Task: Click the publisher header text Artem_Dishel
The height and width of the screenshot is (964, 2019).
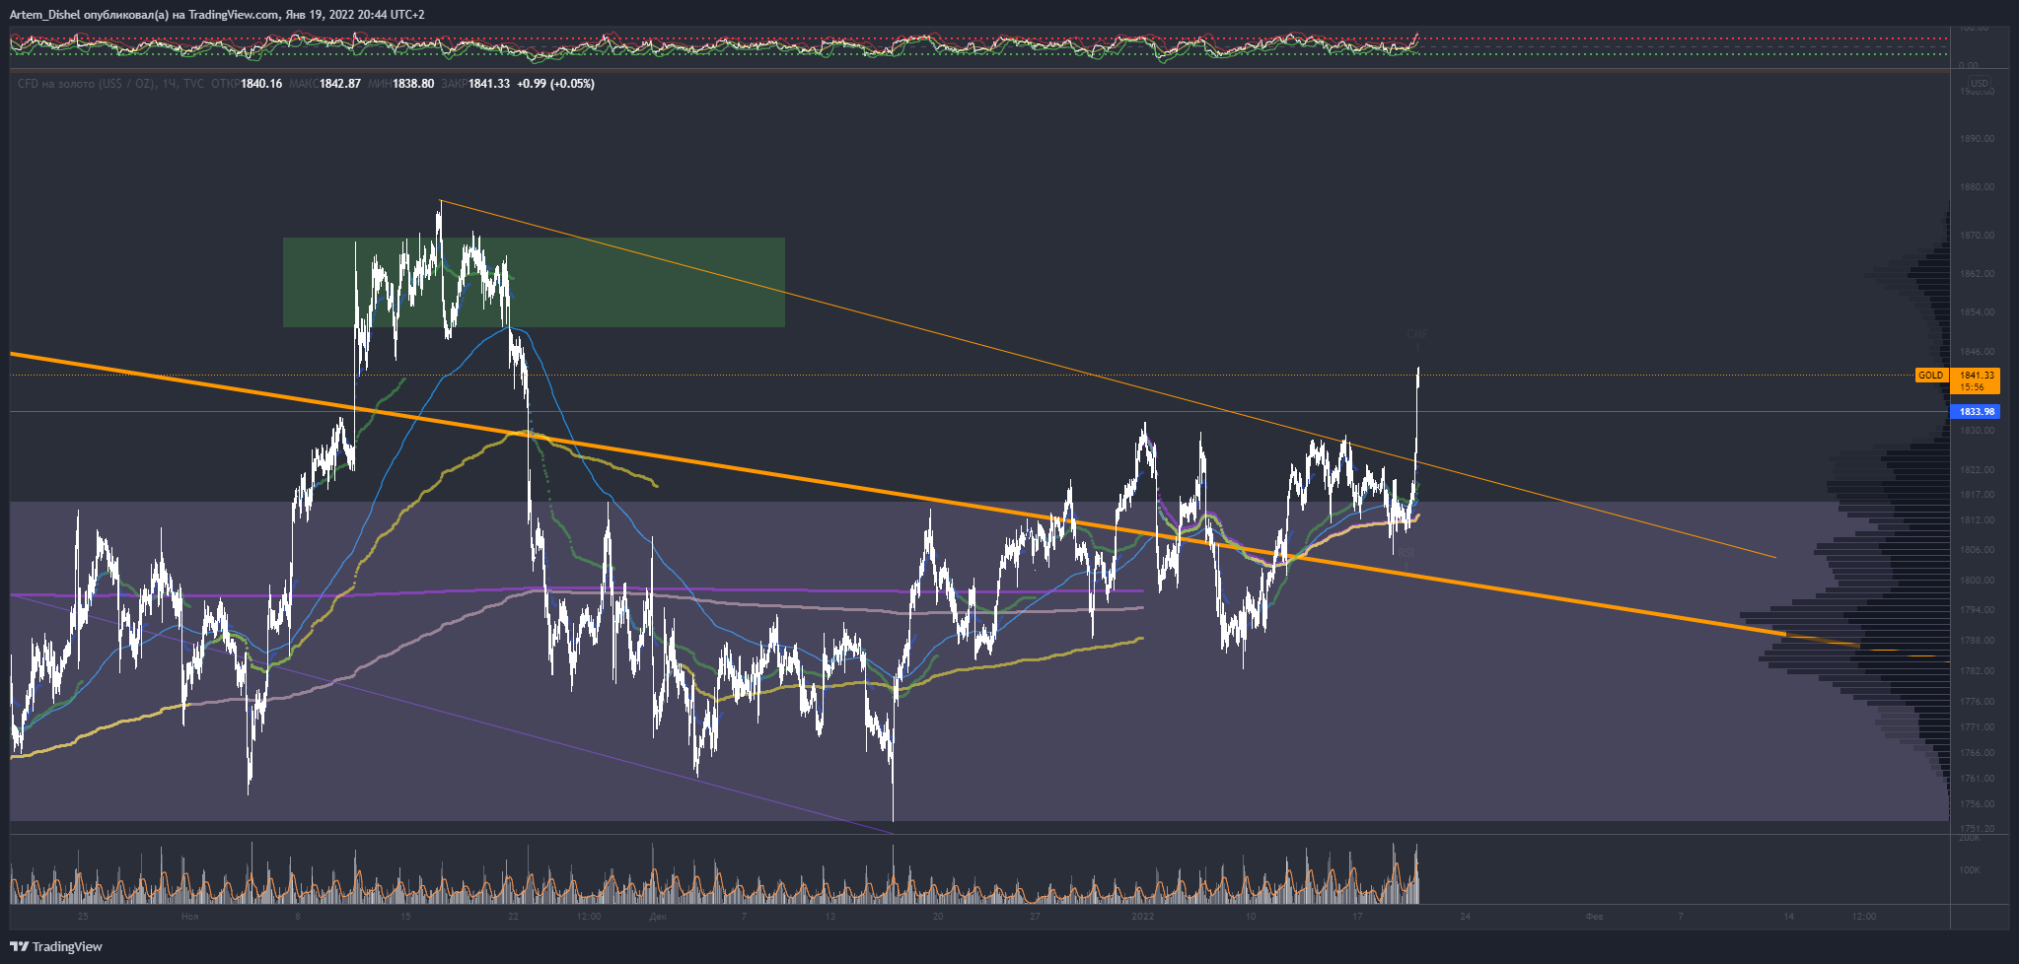Action: click(x=44, y=15)
